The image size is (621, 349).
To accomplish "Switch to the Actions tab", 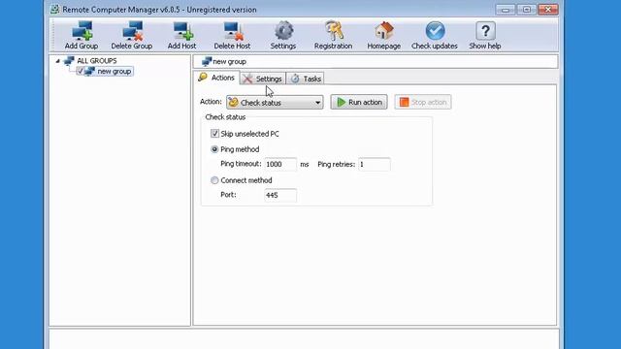I will click(216, 78).
